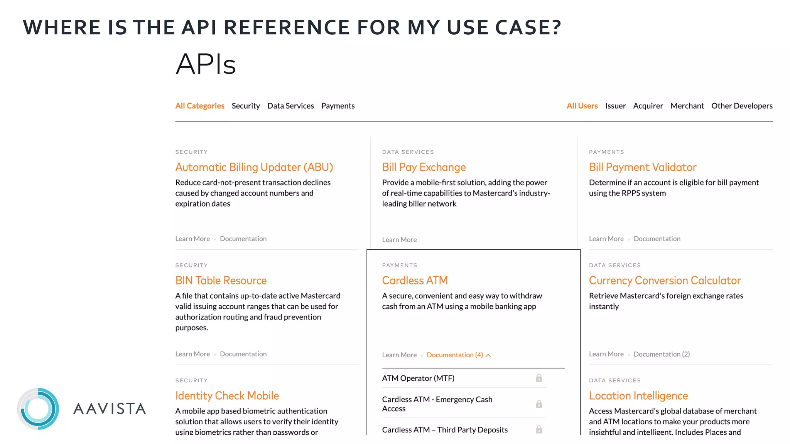Viewport: 790px width, 444px height.
Task: Expand Currency Conversion Calculator Documentation (2)
Action: [662, 354]
